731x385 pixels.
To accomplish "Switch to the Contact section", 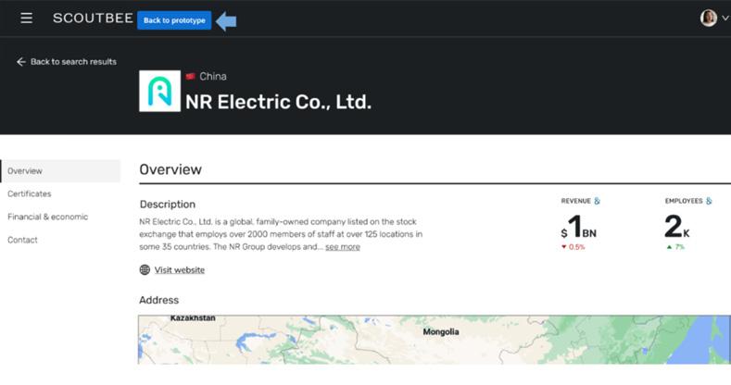I will click(x=23, y=241).
